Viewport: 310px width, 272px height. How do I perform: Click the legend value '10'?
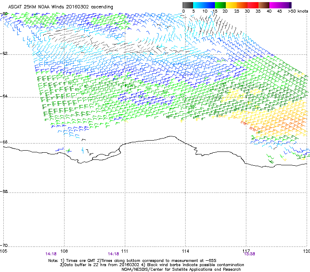click(205, 11)
